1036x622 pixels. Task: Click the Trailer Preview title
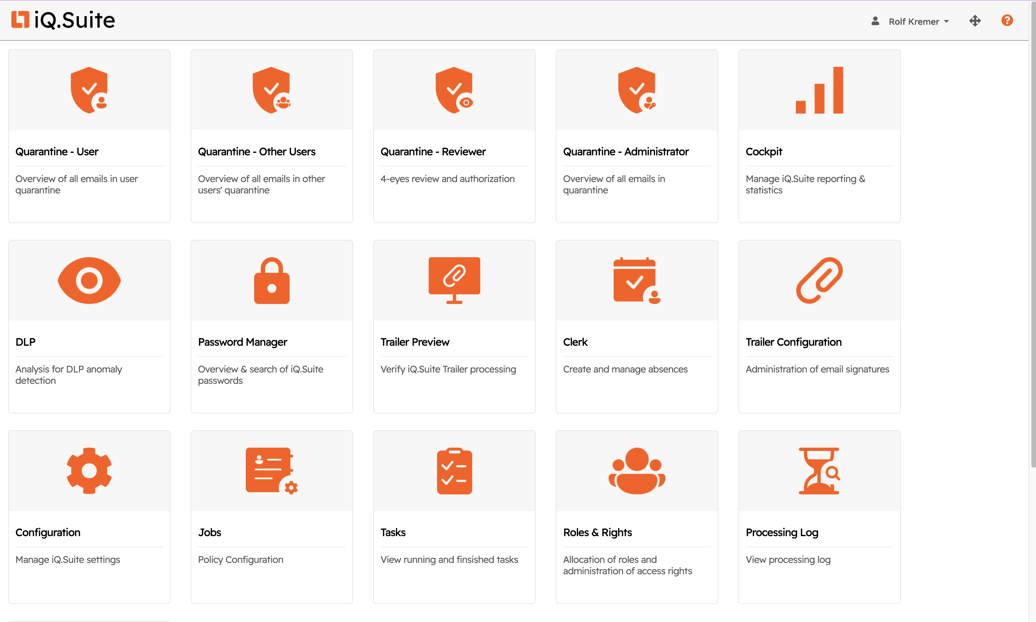click(415, 342)
